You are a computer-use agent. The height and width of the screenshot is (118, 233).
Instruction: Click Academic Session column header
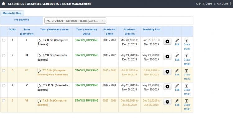130,31
